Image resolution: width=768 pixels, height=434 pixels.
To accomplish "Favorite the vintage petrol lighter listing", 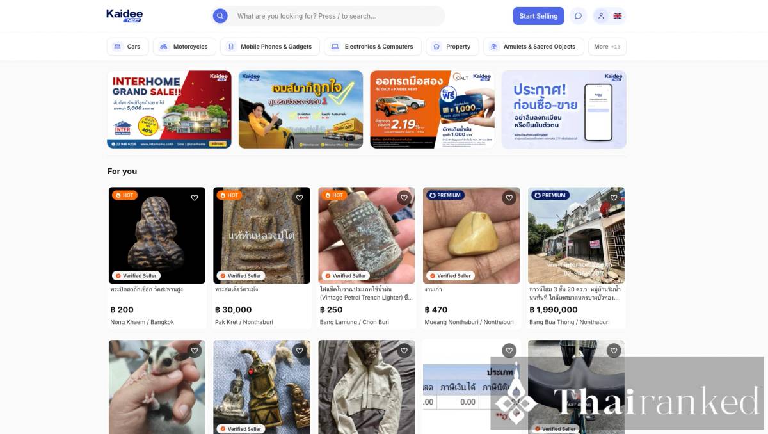I will point(404,198).
